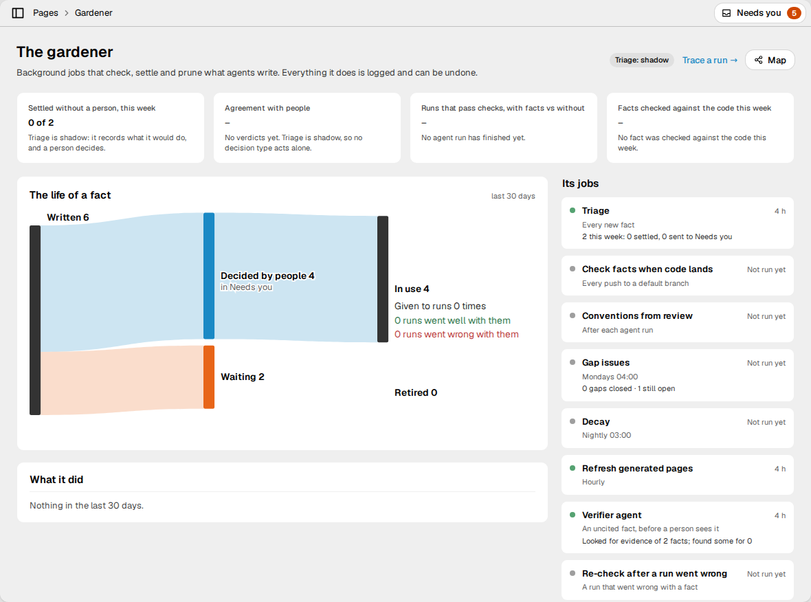Click the orange Waiting bar in the chart
This screenshot has width=811, height=602.
point(209,377)
